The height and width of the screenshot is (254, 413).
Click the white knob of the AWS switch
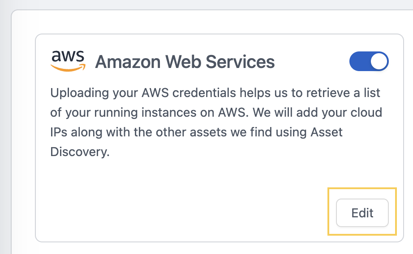click(379, 61)
